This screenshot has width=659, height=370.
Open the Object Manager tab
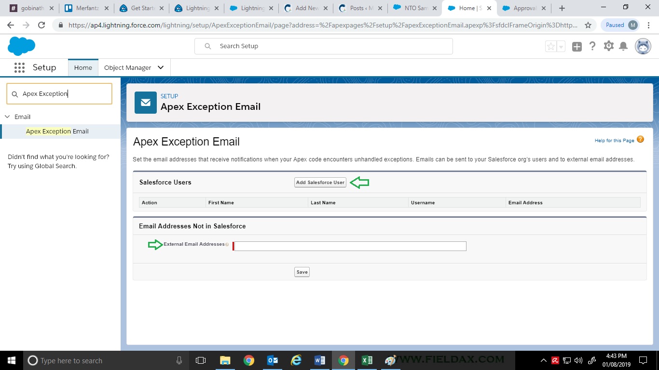click(127, 67)
